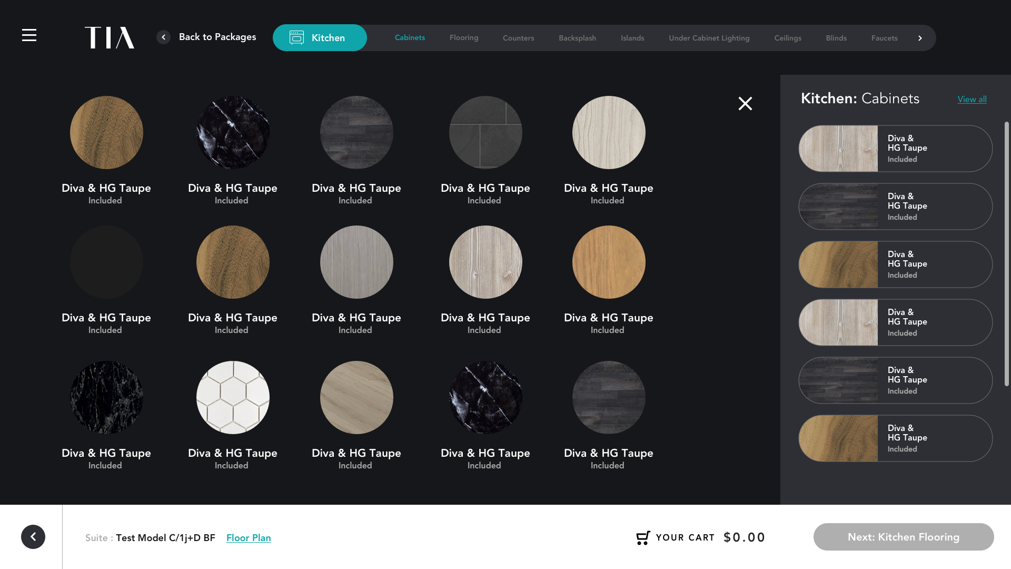
Task: Click the TIA logo
Action: pyautogui.click(x=110, y=37)
